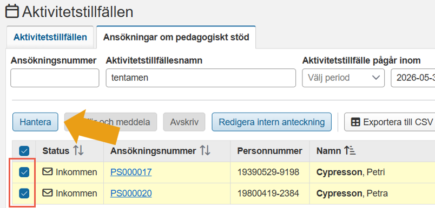Click envelope icon in PS000017 row

click(x=48, y=172)
